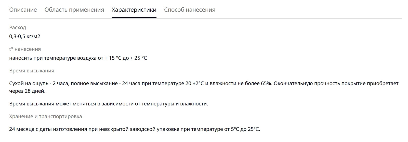Click the 0,3-0,5 кг/м2 value
Viewport: 408px width, 142px height.
pyautogui.click(x=25, y=36)
